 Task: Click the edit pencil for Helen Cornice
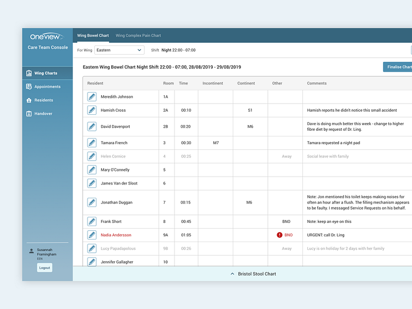92,156
